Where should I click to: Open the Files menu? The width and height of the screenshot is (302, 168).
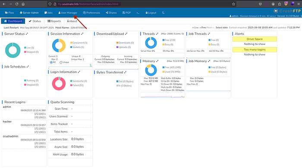coord(9,13)
